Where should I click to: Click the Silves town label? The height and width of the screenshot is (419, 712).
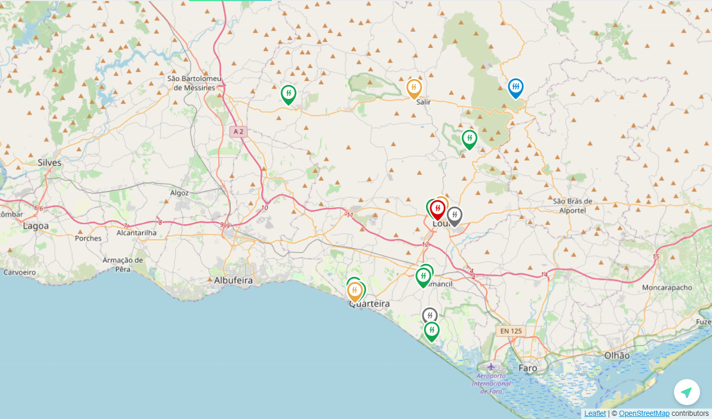(x=49, y=163)
